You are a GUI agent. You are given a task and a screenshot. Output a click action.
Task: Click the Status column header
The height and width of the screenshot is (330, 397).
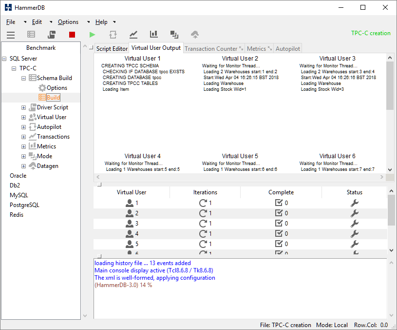(354, 192)
